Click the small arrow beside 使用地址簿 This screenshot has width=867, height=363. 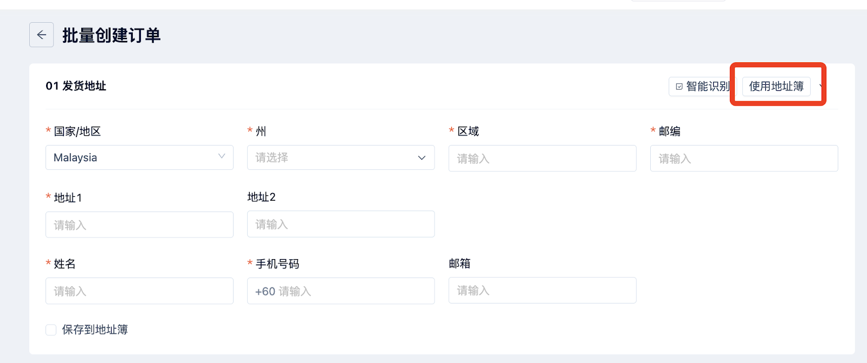tap(821, 87)
